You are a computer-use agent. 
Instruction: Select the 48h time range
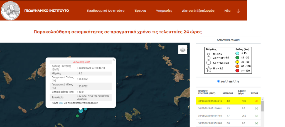[227, 81]
